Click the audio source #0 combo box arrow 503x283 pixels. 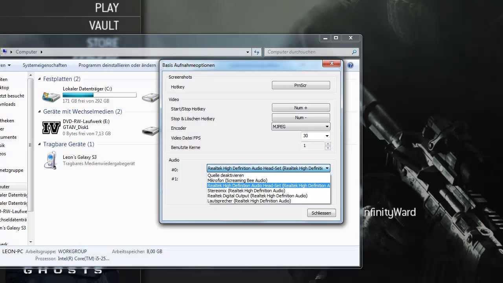(327, 168)
